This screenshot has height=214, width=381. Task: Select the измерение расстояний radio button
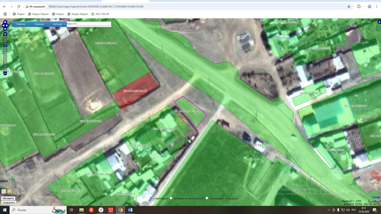(171, 198)
